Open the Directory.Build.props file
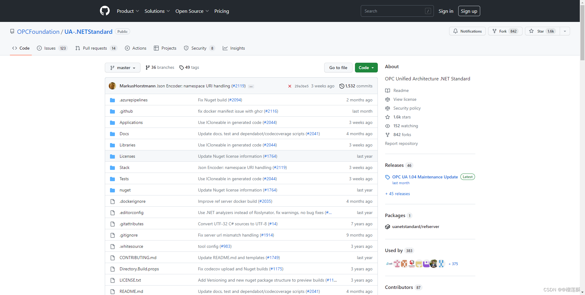Viewport: 585px width, 295px height. tap(139, 269)
